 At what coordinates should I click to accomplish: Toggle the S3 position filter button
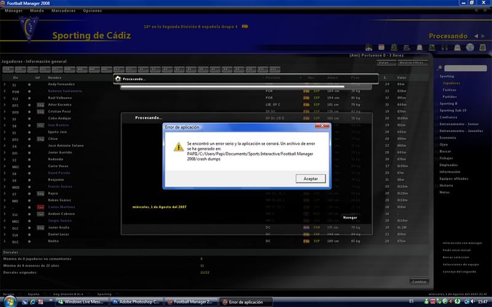[x=167, y=69]
